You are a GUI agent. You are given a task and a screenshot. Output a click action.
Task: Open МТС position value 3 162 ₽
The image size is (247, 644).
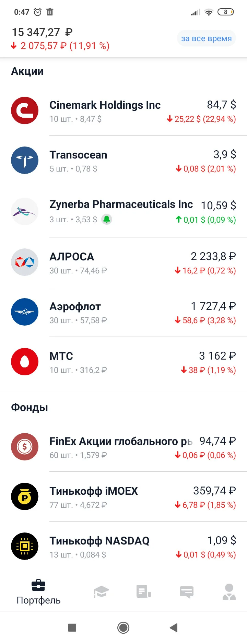pos(217,356)
